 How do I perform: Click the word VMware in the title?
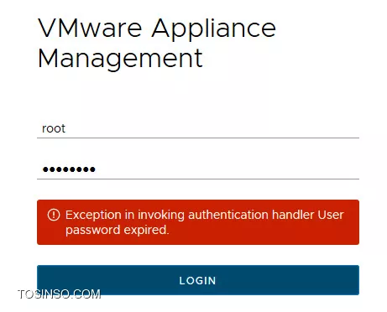pos(90,28)
